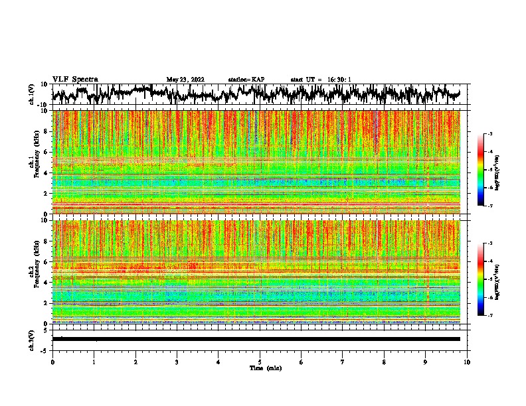Click the "ch.2 Frequency (kHz)" axis label

(36, 264)
